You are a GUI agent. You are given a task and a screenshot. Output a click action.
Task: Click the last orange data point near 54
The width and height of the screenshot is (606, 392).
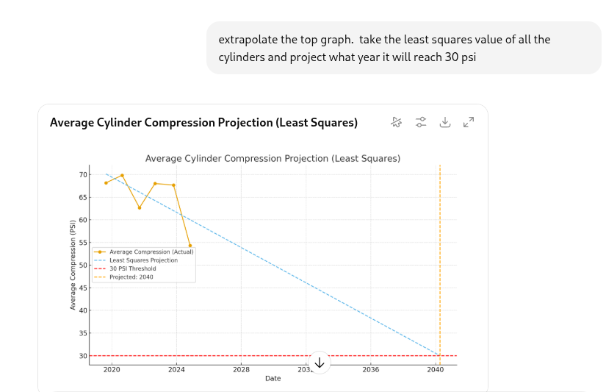[x=190, y=246]
